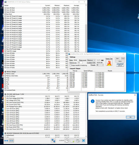
Task: Click the icon beside Total CPU Usage row
Action: click(5, 51)
